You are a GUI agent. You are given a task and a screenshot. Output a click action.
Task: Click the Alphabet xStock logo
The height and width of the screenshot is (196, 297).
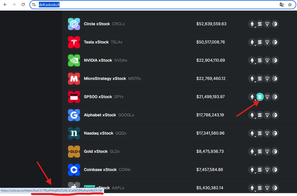point(74,115)
